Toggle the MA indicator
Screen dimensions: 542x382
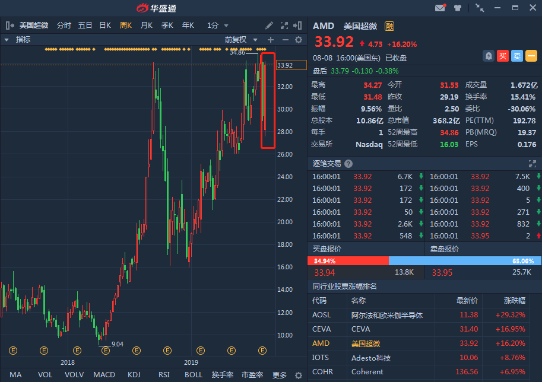point(15,375)
